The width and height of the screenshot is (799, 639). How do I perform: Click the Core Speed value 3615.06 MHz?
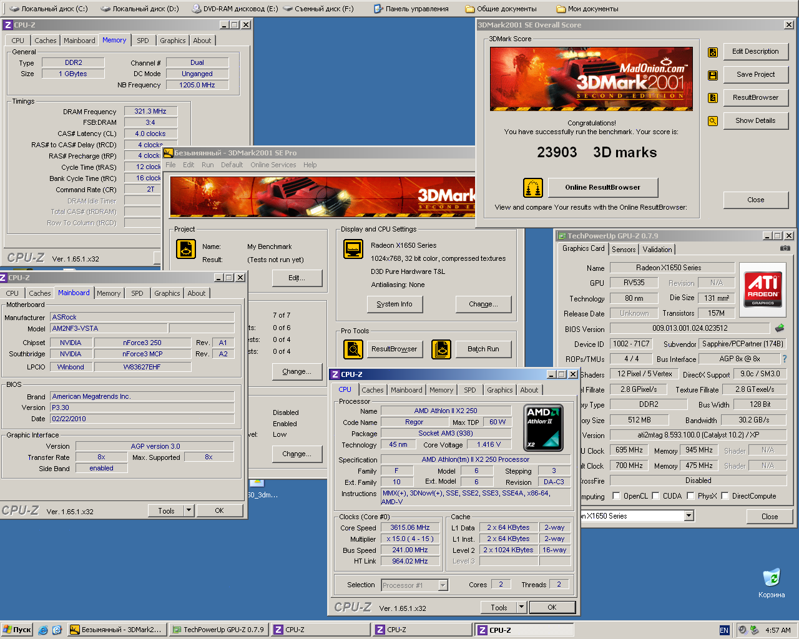(x=410, y=528)
